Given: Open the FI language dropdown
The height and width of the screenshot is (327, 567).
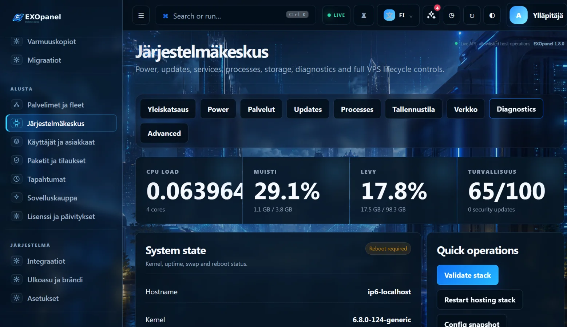Looking at the screenshot, I should tap(398, 15).
